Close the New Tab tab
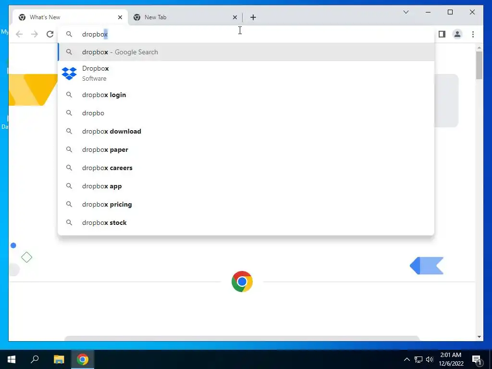The width and height of the screenshot is (492, 369). (x=234, y=17)
